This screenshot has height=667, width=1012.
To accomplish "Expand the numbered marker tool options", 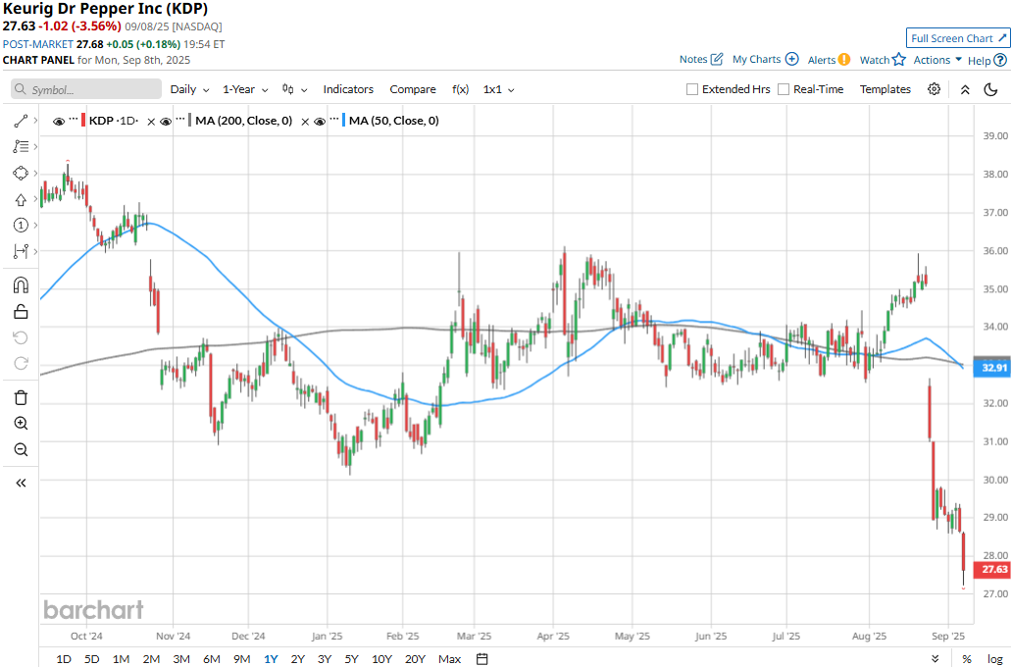I will [35, 226].
